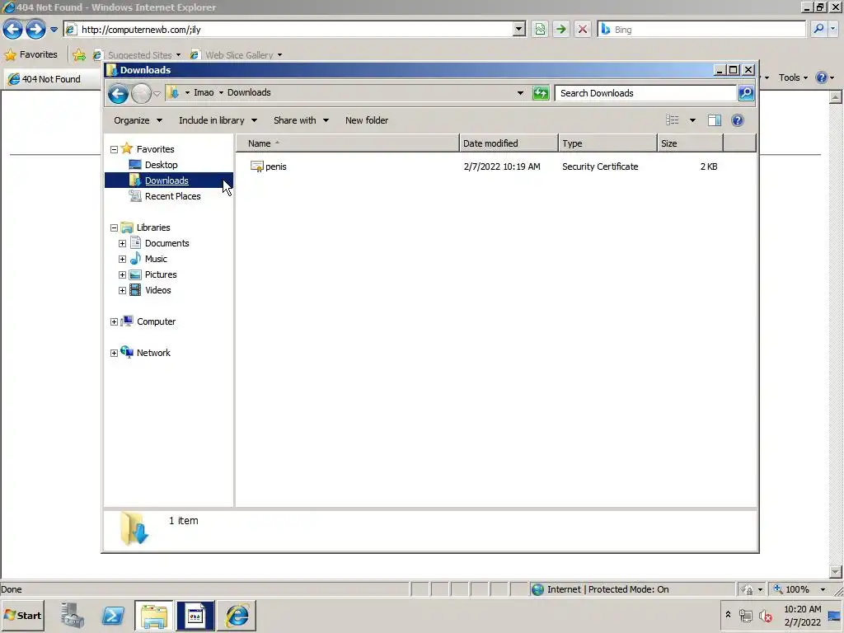Screen dimensions: 844x633
Task: Click the refresh icon beside Downloads address bar
Action: click(541, 93)
